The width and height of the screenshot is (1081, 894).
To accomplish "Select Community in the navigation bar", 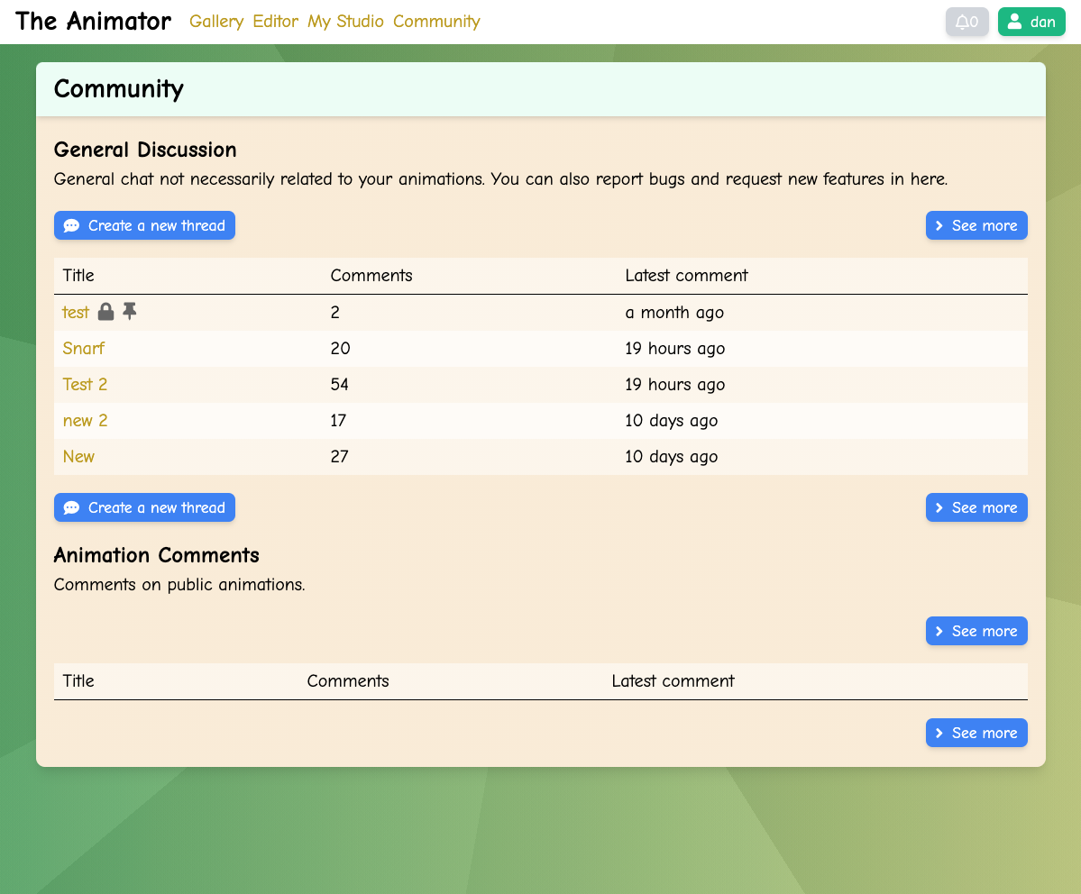I will coord(436,22).
